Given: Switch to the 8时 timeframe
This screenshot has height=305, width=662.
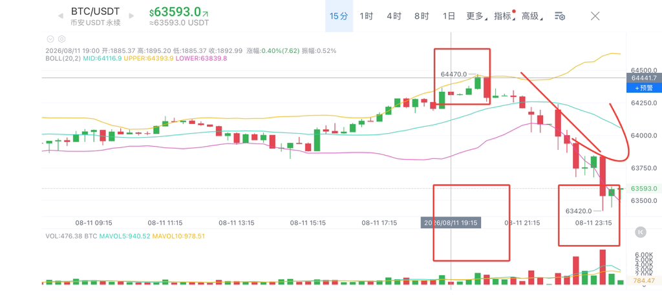Looking at the screenshot, I should (x=422, y=16).
